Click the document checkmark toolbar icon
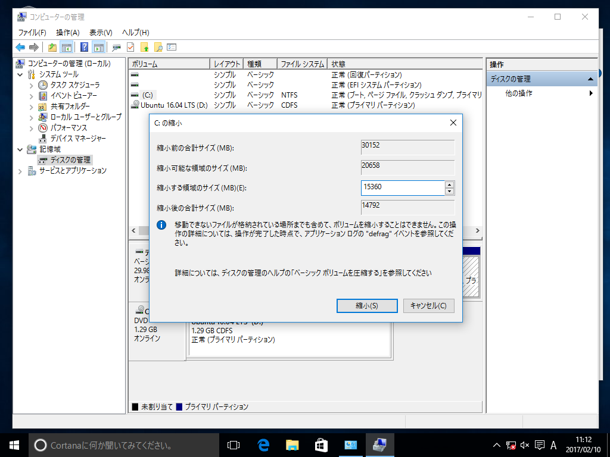 click(130, 48)
